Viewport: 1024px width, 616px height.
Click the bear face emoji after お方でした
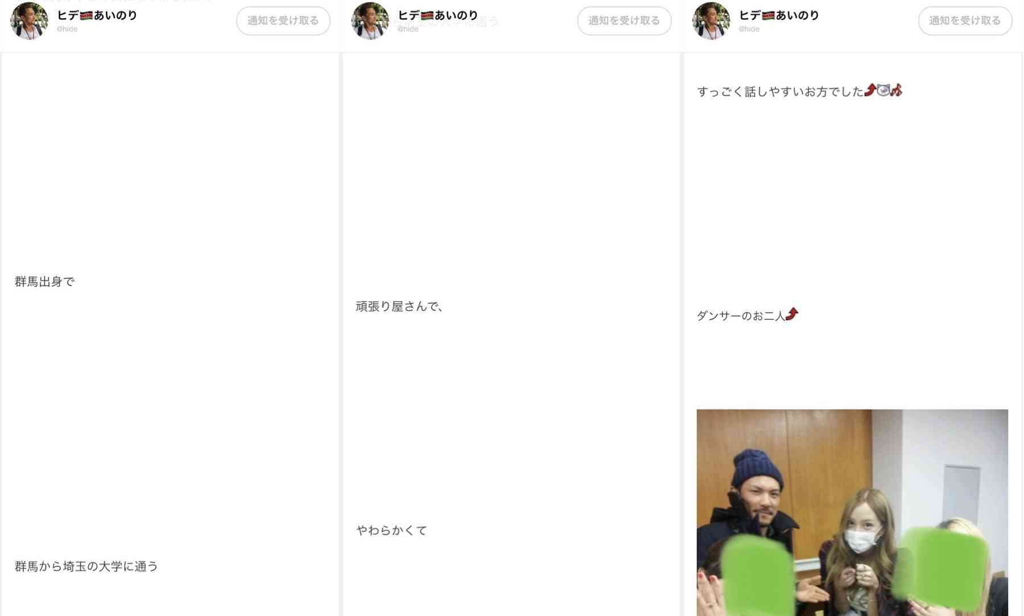tap(883, 90)
